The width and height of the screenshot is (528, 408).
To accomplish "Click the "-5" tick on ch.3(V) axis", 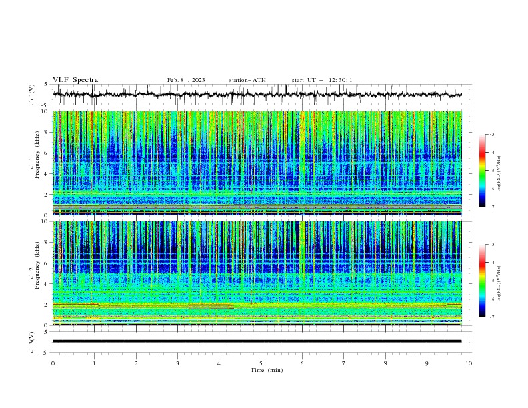I will pos(45,353).
